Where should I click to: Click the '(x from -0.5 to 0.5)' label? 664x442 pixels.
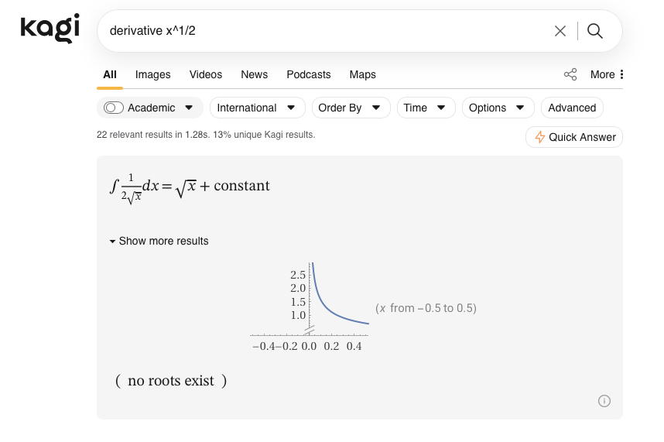tap(426, 308)
